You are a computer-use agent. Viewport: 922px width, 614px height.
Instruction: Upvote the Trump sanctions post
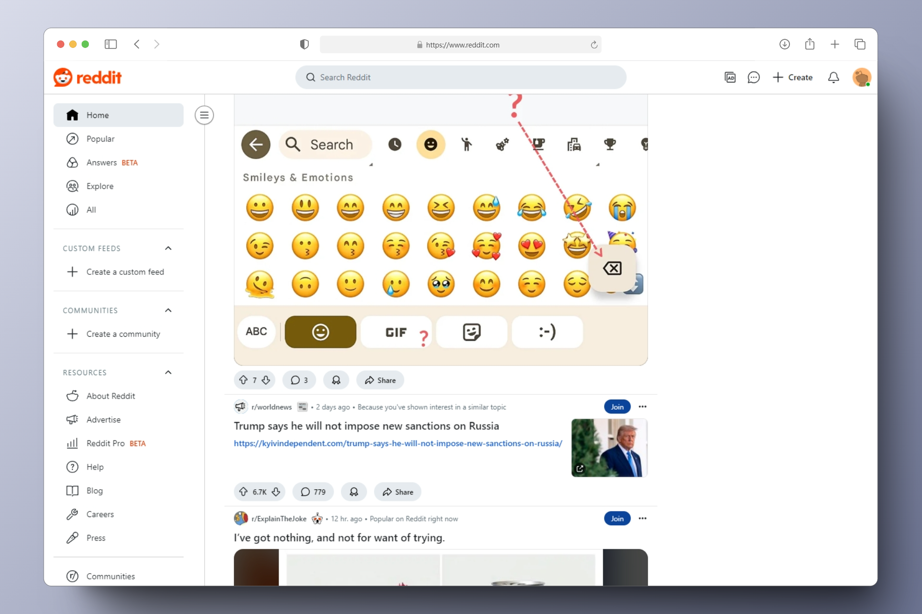pyautogui.click(x=243, y=492)
